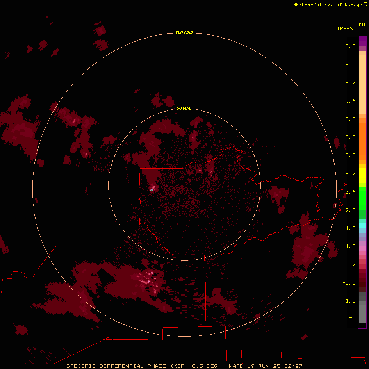This screenshot has width=369, height=369.
Task: Click the 9.0 value on color scale
Action: click(351, 64)
